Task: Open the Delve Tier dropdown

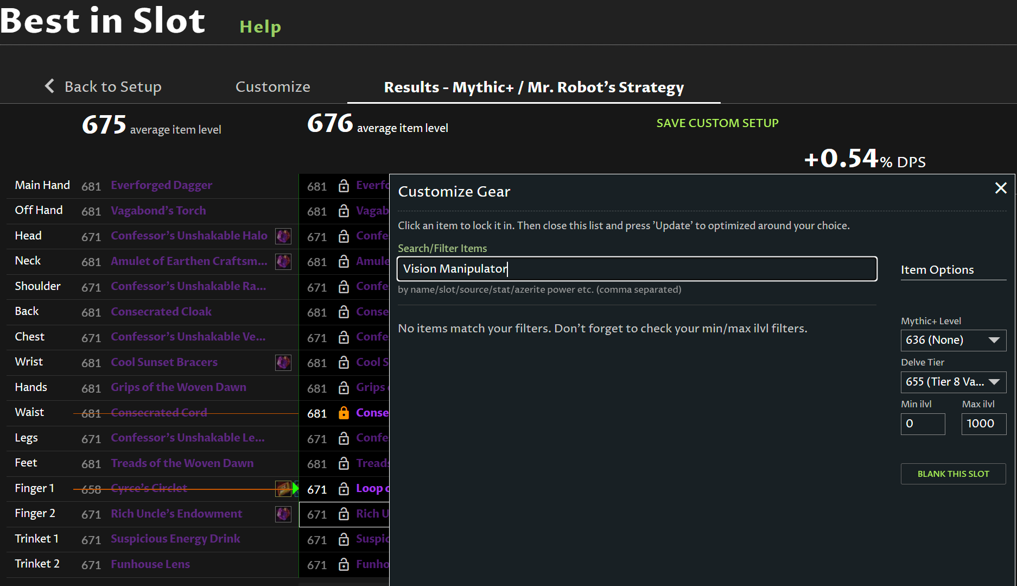Action: pos(953,382)
